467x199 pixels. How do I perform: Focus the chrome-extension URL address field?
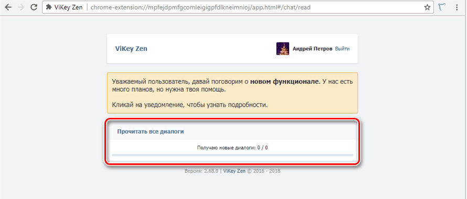(238, 7)
